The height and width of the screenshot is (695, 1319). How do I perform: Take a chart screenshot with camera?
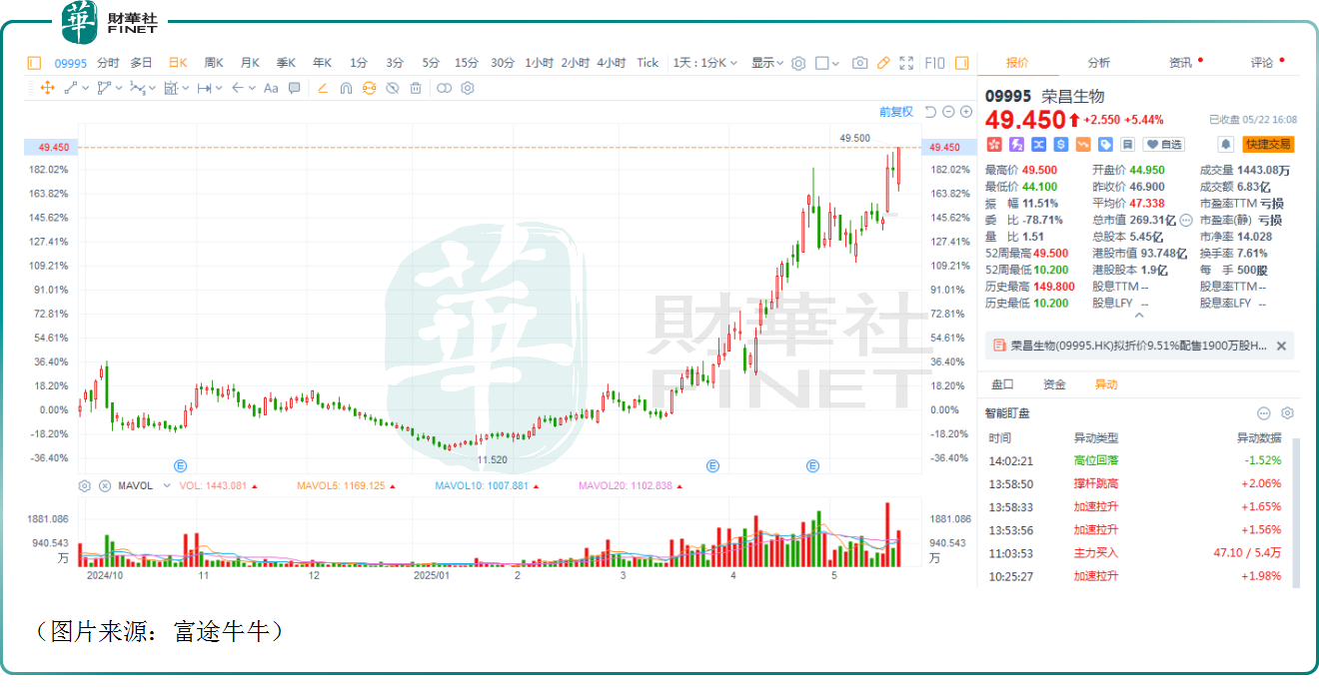859,63
